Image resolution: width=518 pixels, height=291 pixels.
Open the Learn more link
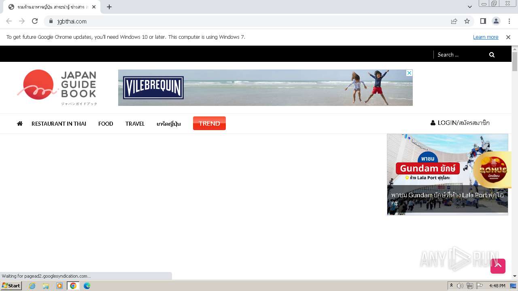click(486, 37)
